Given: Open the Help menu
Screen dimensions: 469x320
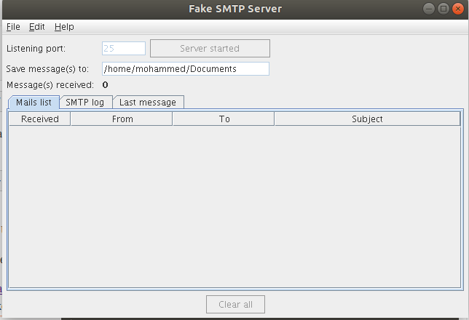Looking at the screenshot, I should pyautogui.click(x=64, y=27).
